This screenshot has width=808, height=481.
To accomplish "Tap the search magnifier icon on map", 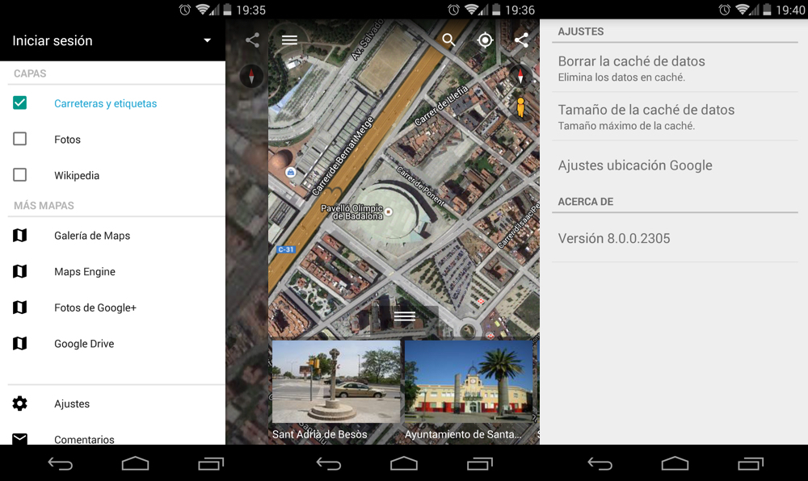I will [448, 40].
